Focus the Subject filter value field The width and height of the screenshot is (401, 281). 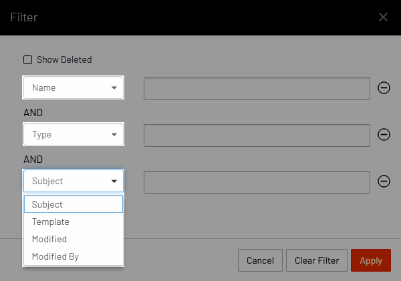pos(257,181)
